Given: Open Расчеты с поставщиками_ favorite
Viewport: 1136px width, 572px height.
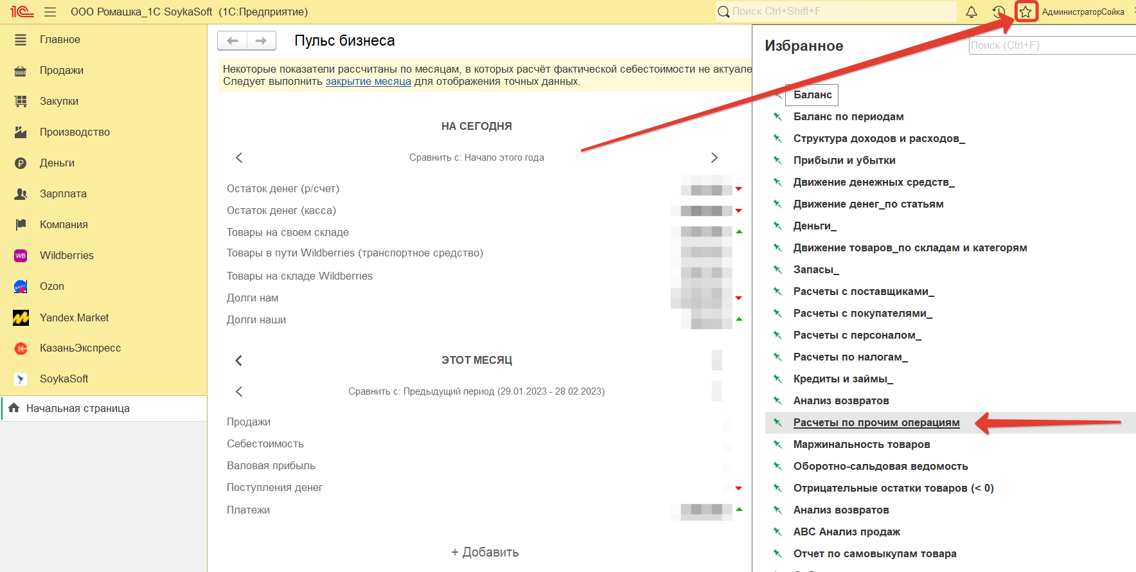Looking at the screenshot, I should [x=864, y=292].
